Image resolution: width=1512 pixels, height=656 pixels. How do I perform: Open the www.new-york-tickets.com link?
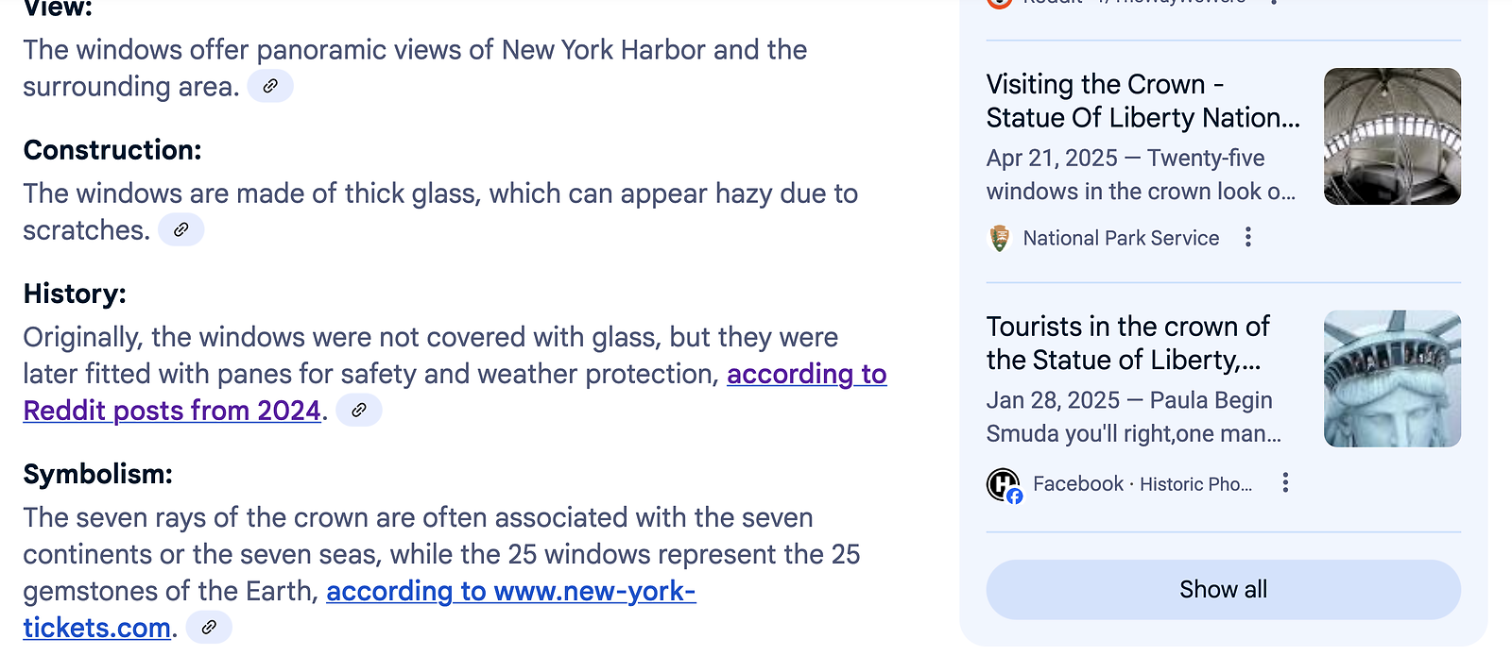click(510, 592)
